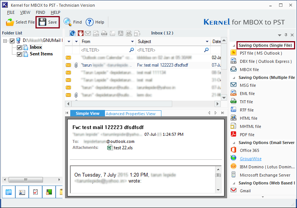297x208 pixels.
Task: Select RTF file saving option
Action: coord(247,110)
